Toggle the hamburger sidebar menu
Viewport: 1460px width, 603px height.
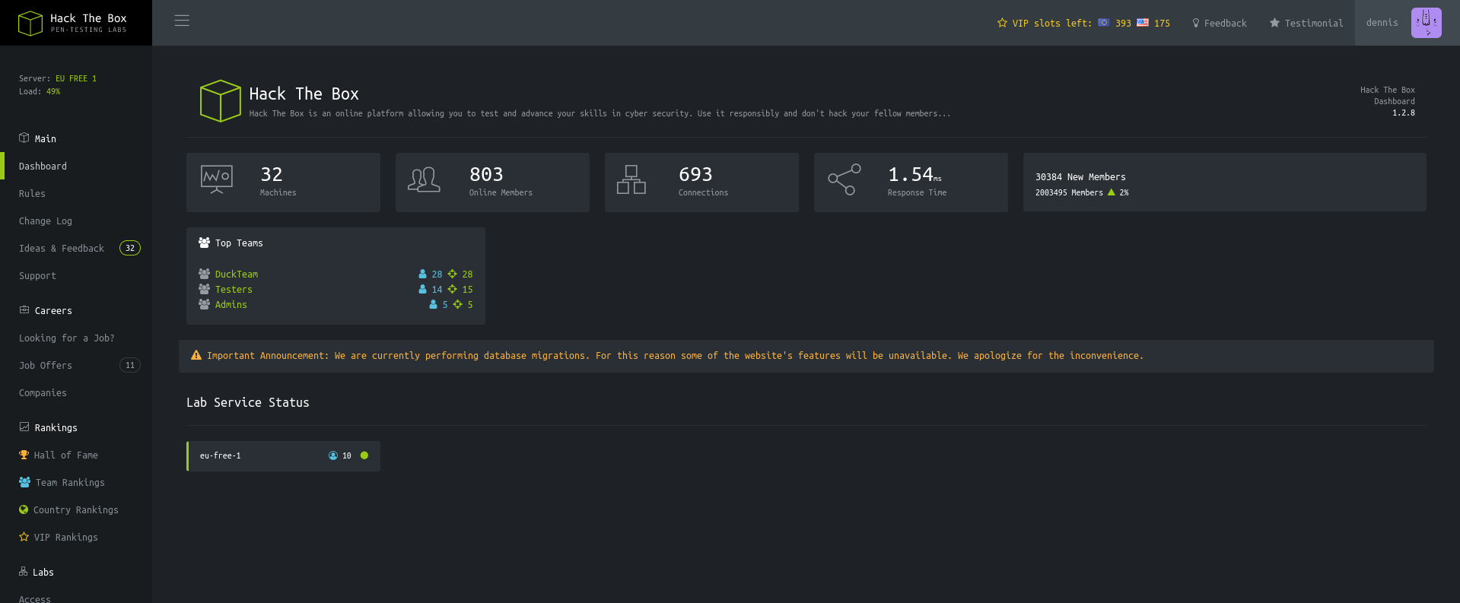click(182, 21)
